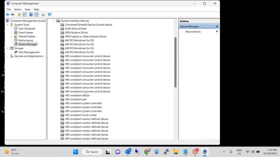Collapse the Storage tree node
The image size is (280, 157).
tap(7, 48)
